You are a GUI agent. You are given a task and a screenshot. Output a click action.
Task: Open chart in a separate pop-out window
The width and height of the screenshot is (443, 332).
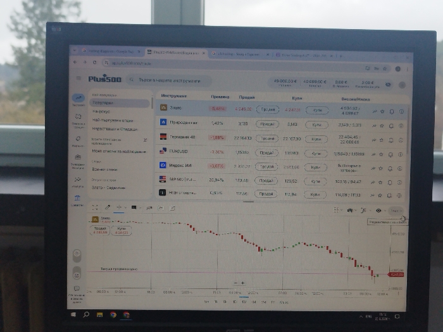172,208
